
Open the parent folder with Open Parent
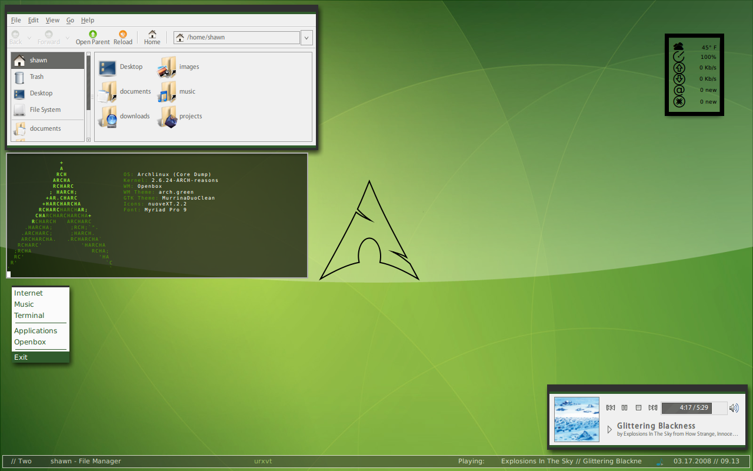click(x=93, y=38)
